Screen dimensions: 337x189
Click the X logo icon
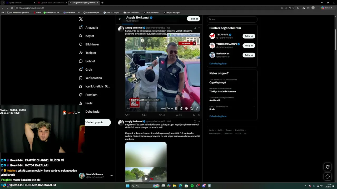tap(81, 19)
